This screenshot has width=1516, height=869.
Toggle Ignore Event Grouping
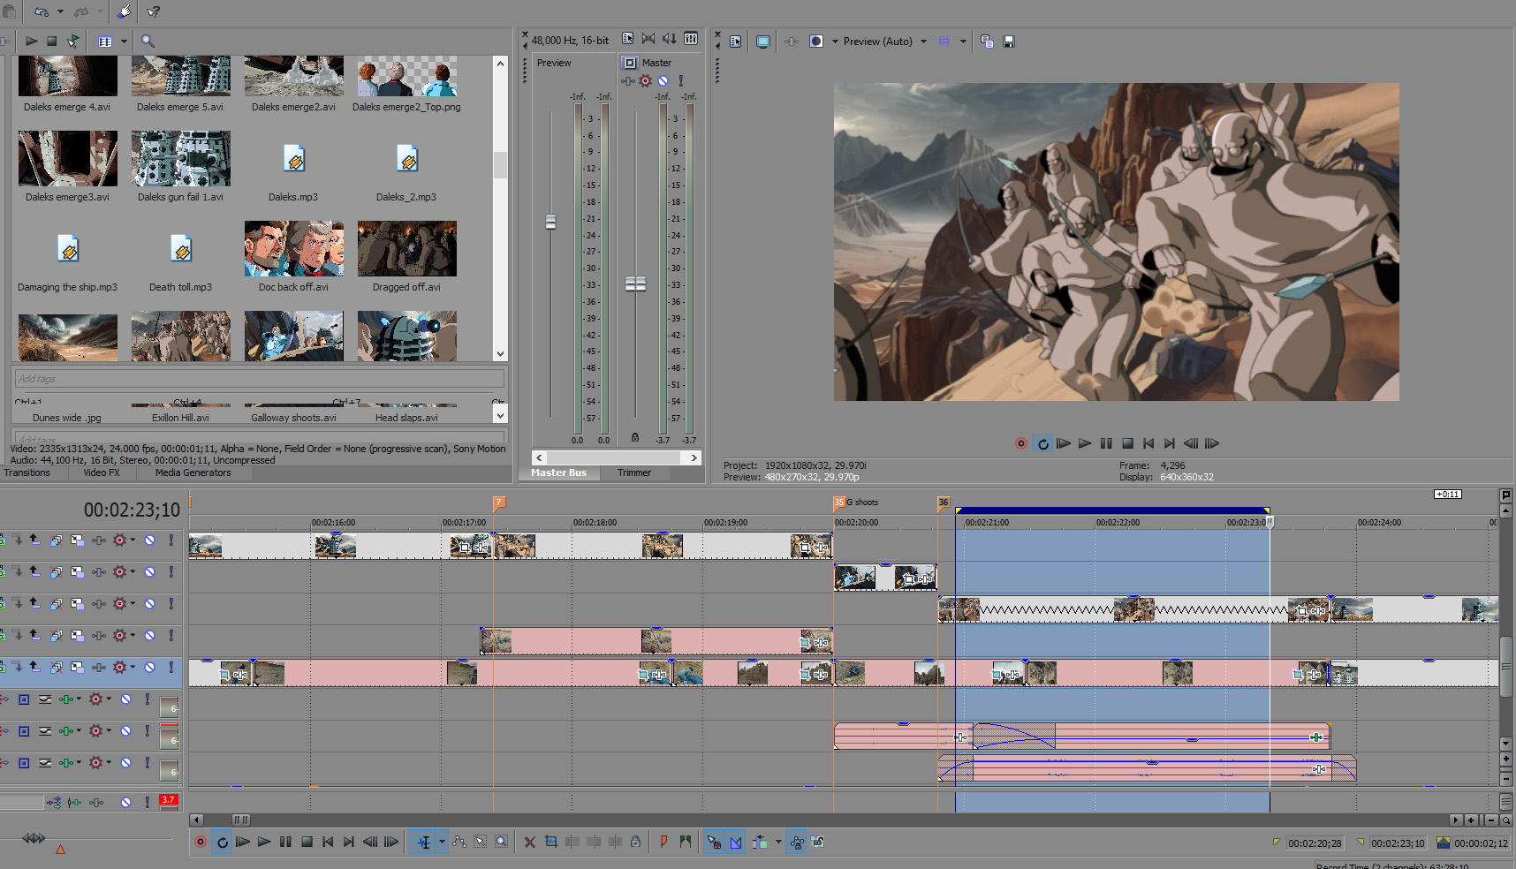tap(818, 843)
